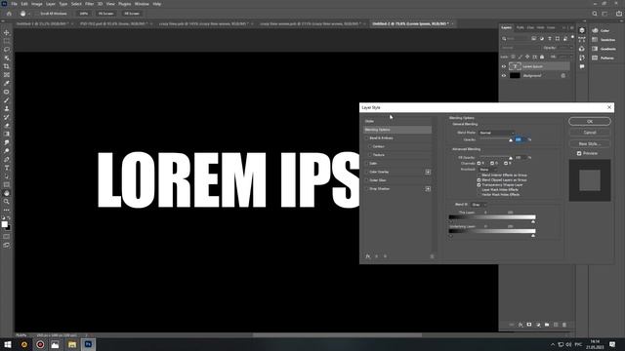
Task: Select the Eyedropper tool
Action: (x=7, y=83)
